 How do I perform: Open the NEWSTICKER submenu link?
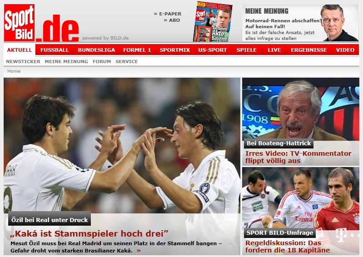point(23,62)
